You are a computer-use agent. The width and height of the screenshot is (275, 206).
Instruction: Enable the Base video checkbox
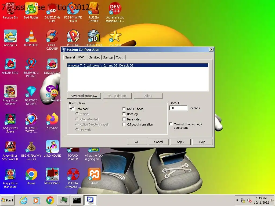124,119
